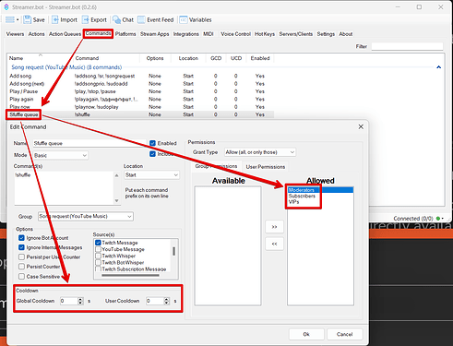Click the Import toolbar icon
The height and width of the screenshot is (346, 453).
tap(55, 19)
